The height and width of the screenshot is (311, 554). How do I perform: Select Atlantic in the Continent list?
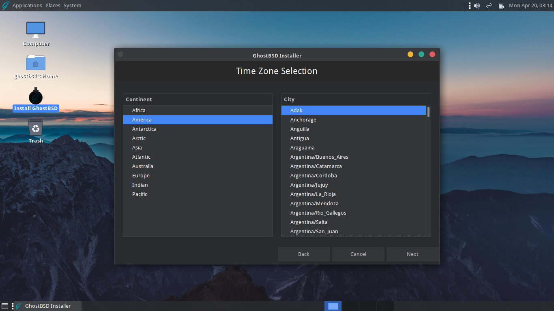click(x=198, y=157)
